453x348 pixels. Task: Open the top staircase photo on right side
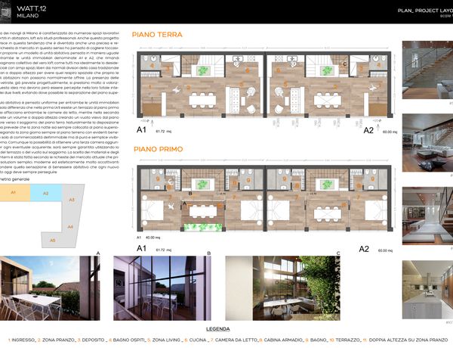click(429, 68)
